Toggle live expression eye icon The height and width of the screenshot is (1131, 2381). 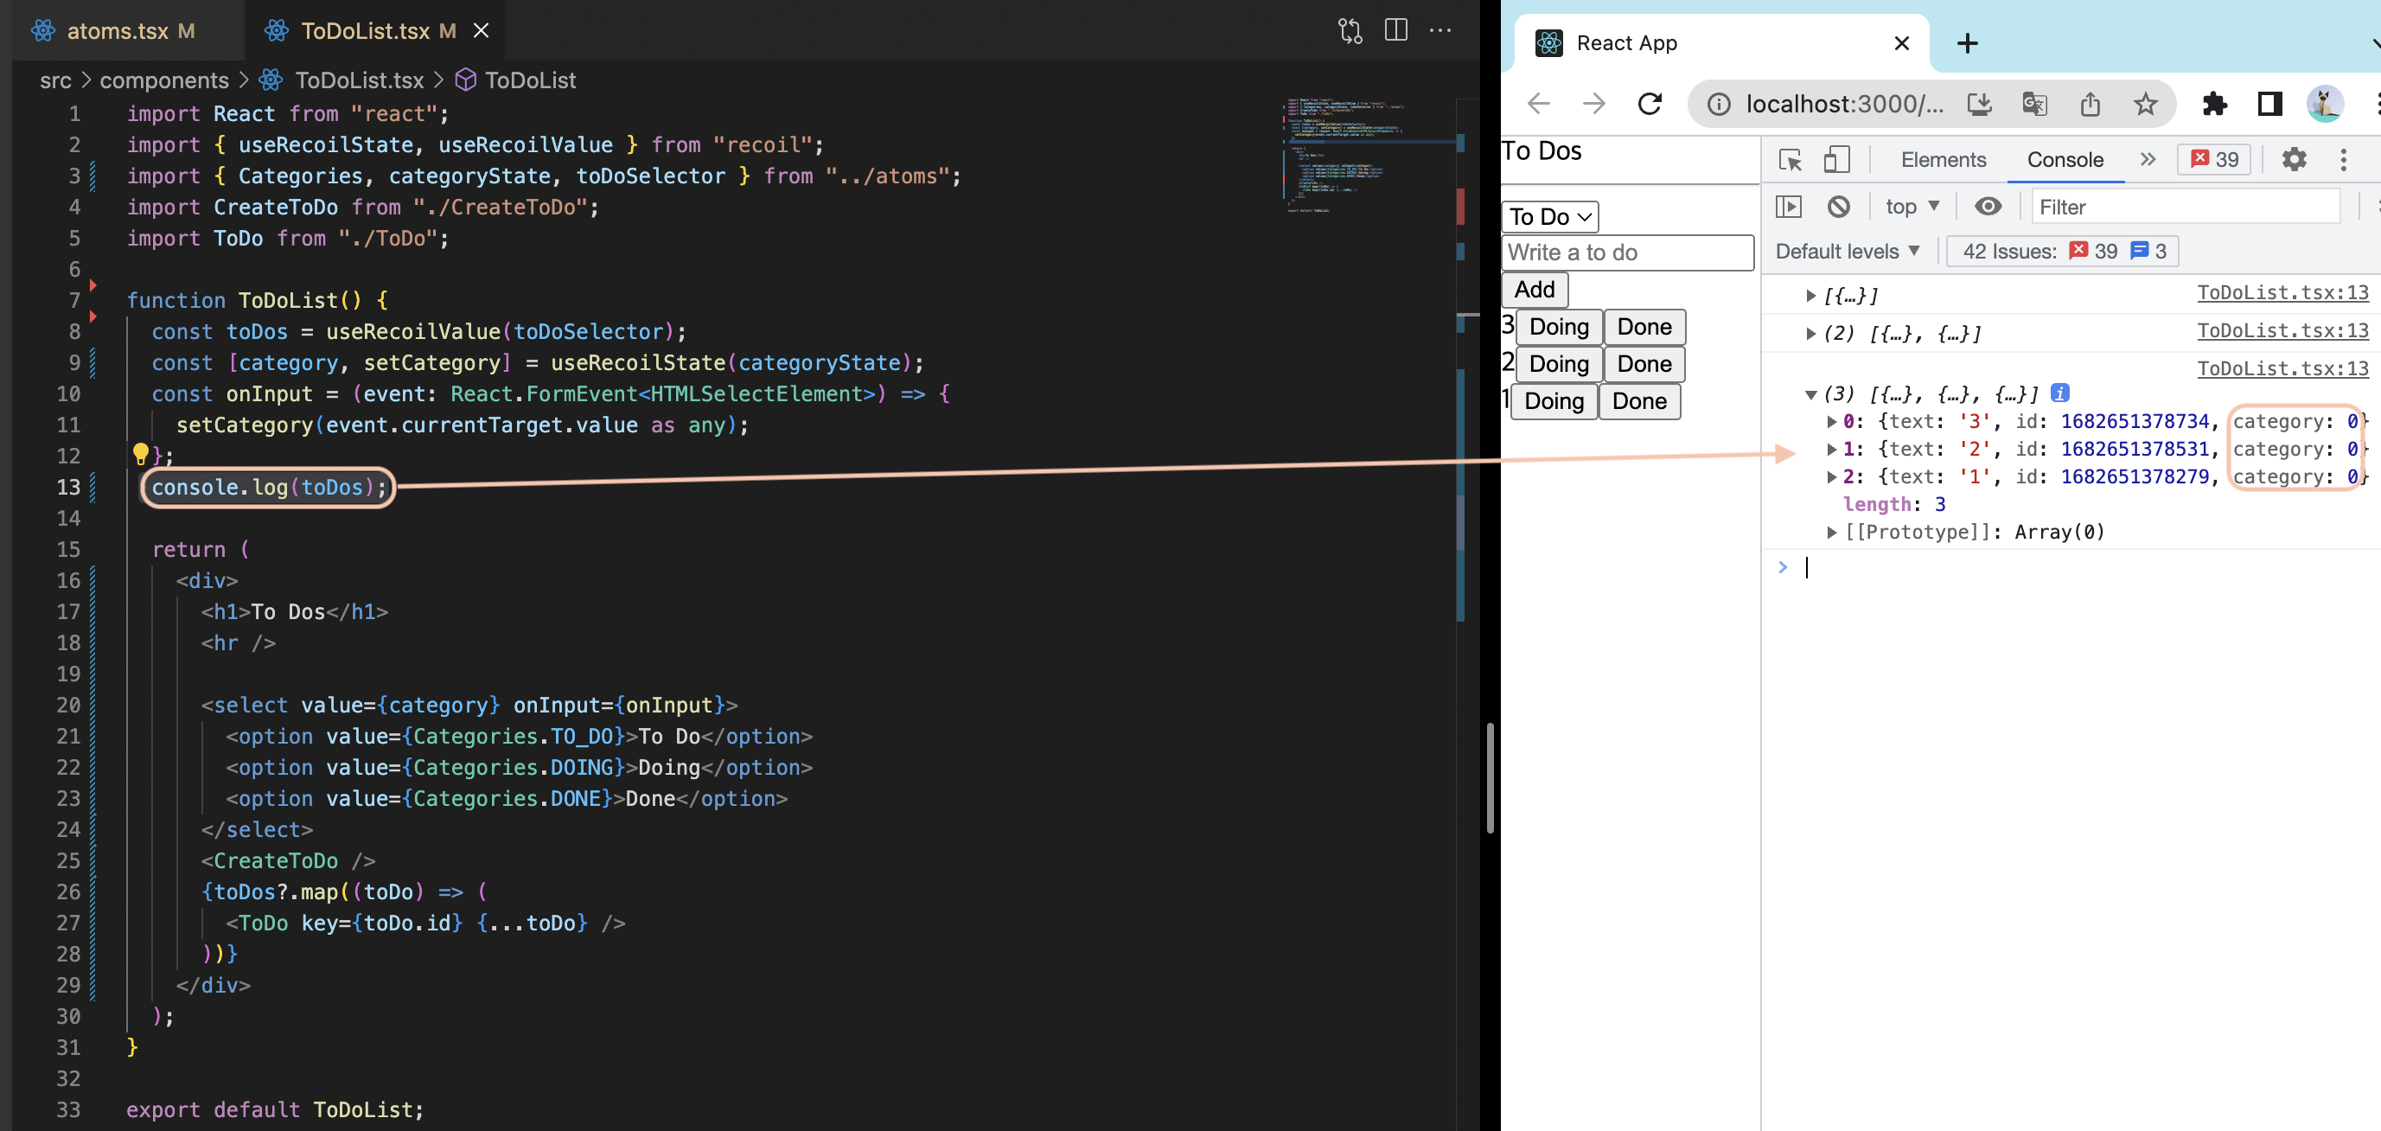point(1988,206)
